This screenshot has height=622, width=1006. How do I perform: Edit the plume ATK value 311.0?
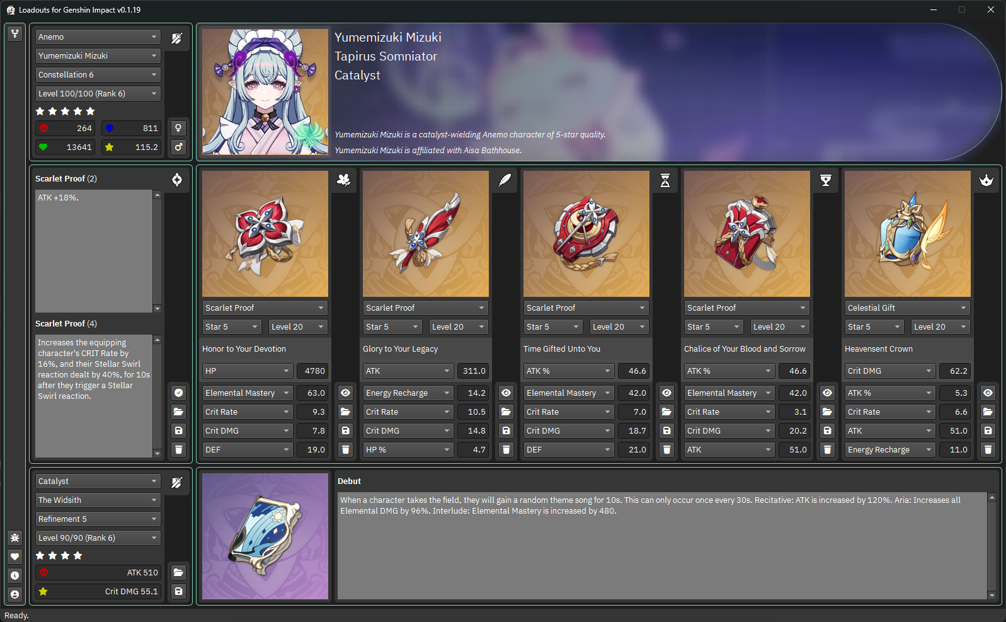[473, 371]
